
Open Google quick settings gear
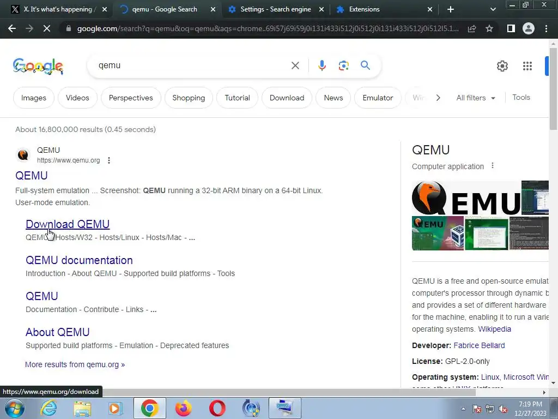point(502,66)
